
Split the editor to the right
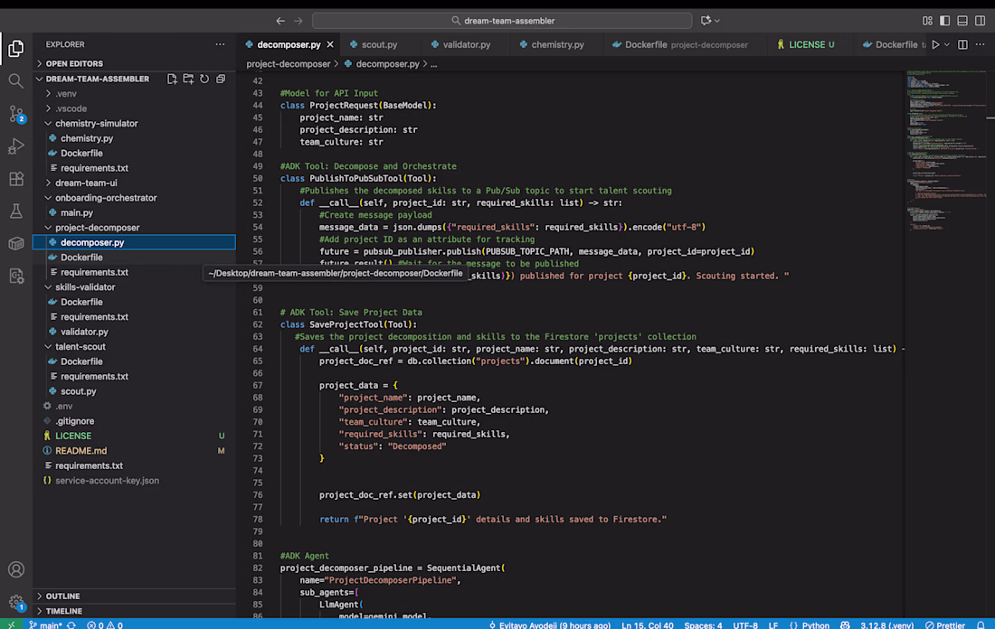tap(962, 44)
